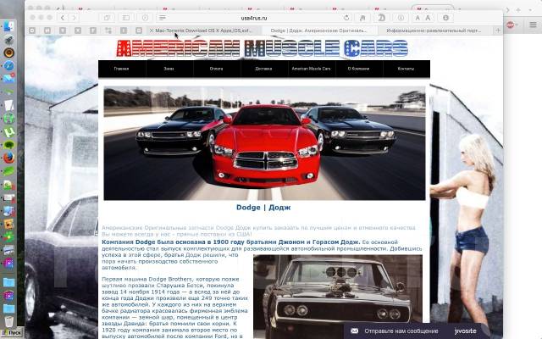Switch to the Mac-Torrents Download OS X tab
The height and width of the screenshot is (339, 542).
(x=203, y=31)
